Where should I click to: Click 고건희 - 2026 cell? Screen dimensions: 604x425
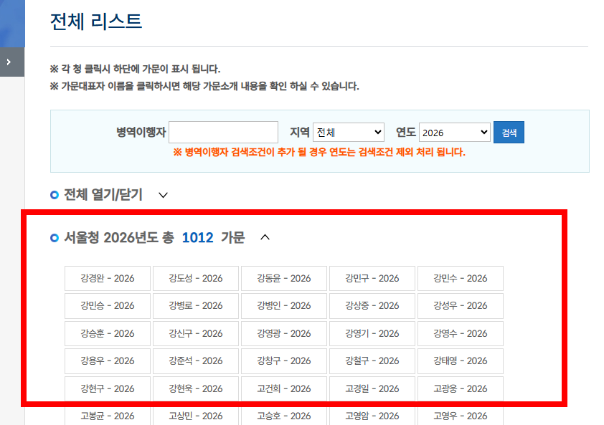click(x=284, y=389)
